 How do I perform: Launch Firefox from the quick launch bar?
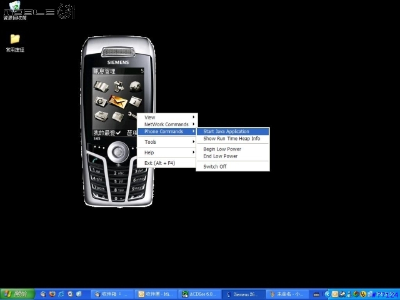tap(52, 294)
